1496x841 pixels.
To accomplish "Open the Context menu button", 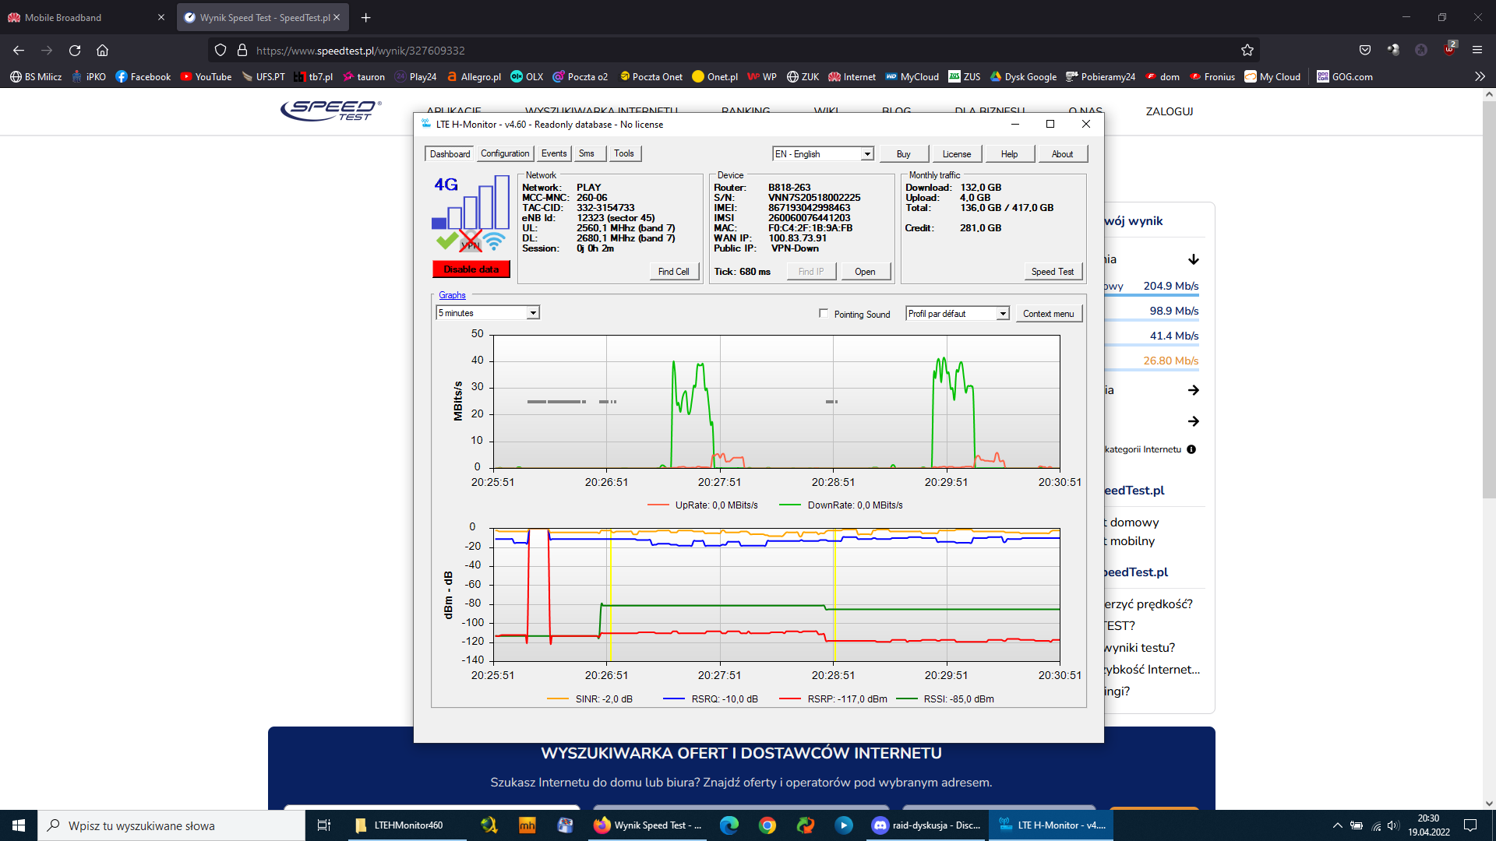I will 1049,314.
